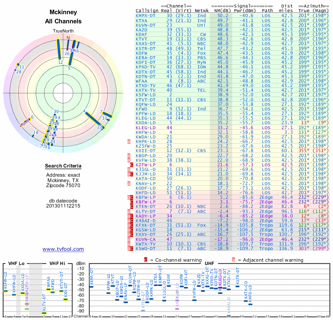The image size is (333, 320).
Task: Click the KXAS-DT callsign in the table
Action: tap(146, 44)
